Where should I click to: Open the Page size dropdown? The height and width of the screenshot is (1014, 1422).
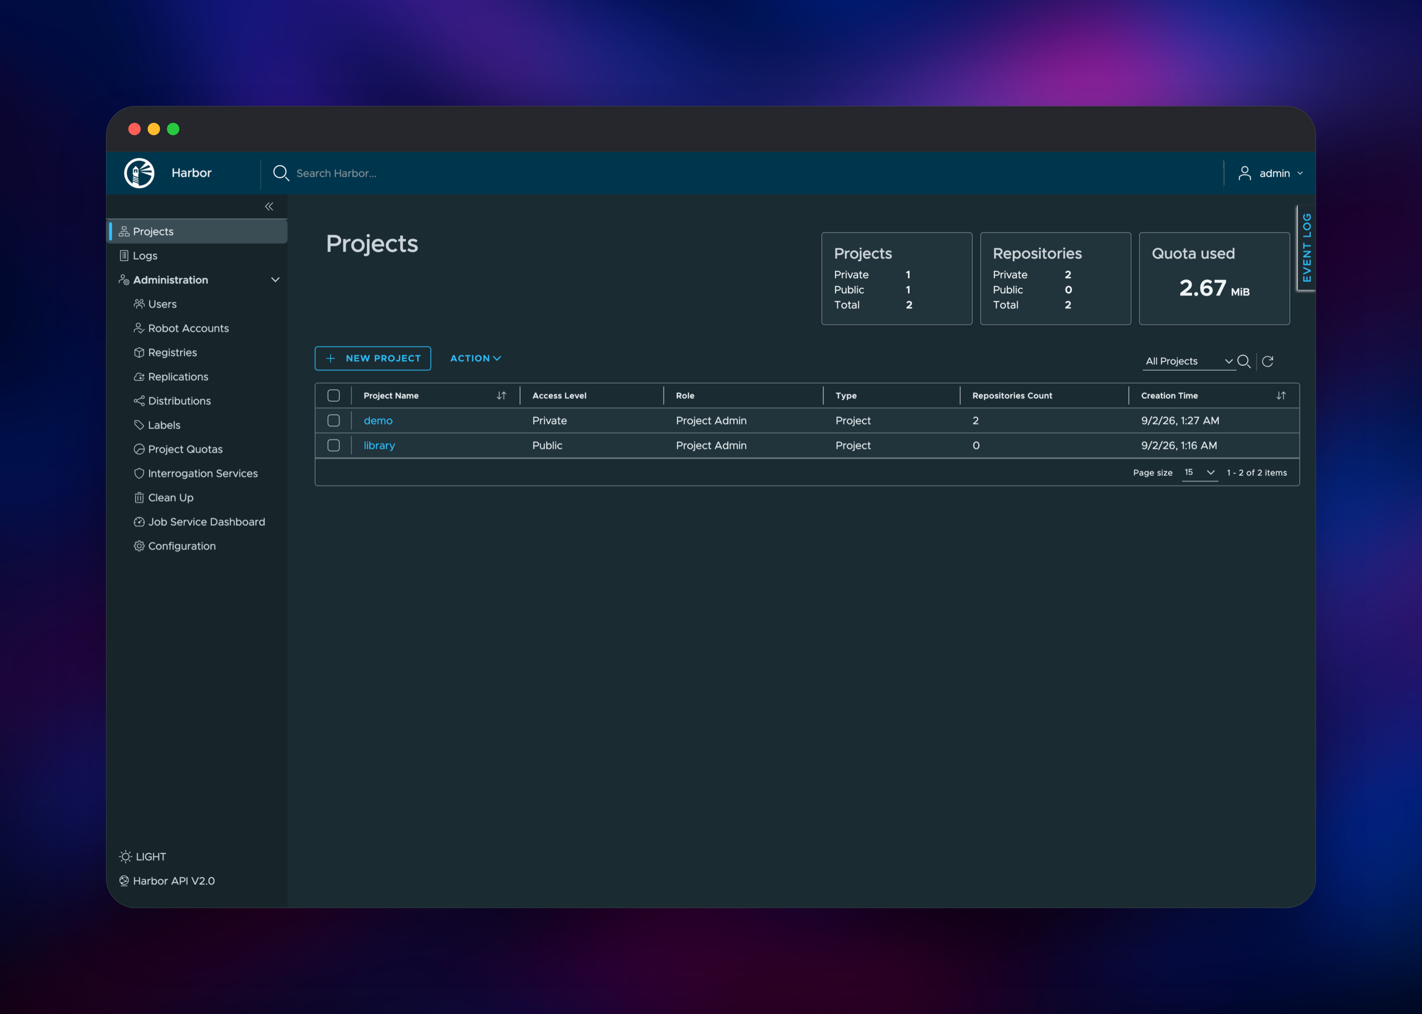(x=1200, y=473)
